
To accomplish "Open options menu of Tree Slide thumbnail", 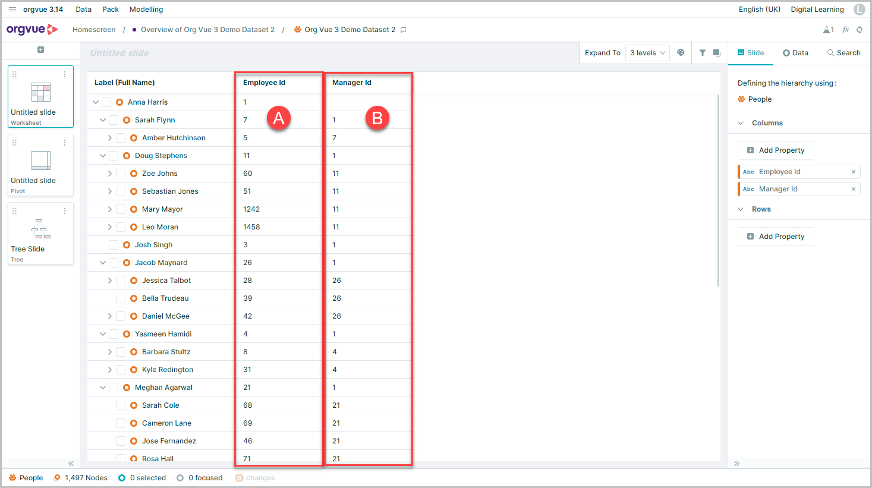I will tap(65, 211).
